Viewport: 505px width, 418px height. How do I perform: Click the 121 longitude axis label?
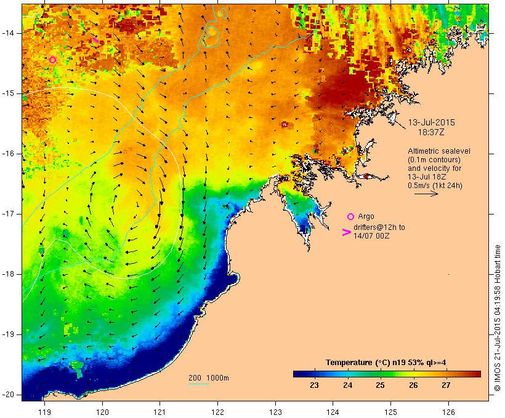tap(160, 412)
